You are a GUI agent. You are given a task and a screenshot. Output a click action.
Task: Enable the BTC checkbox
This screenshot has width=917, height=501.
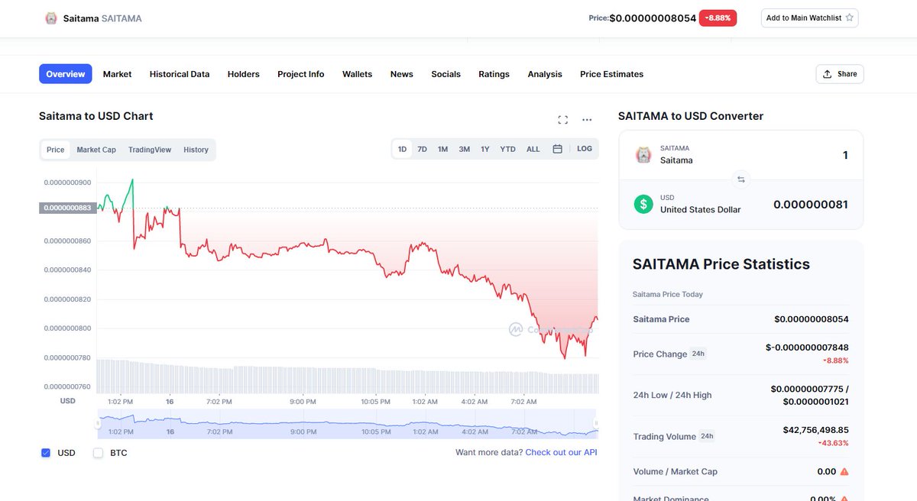tap(98, 453)
